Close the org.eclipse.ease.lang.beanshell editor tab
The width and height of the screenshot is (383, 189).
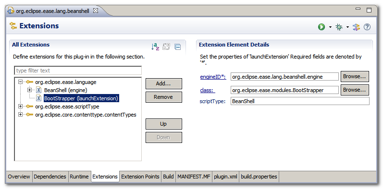pyautogui.click(x=96, y=11)
